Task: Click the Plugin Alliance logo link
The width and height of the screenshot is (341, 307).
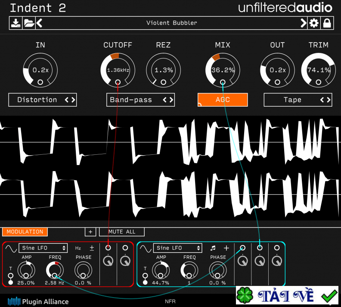Action: [x=38, y=301]
